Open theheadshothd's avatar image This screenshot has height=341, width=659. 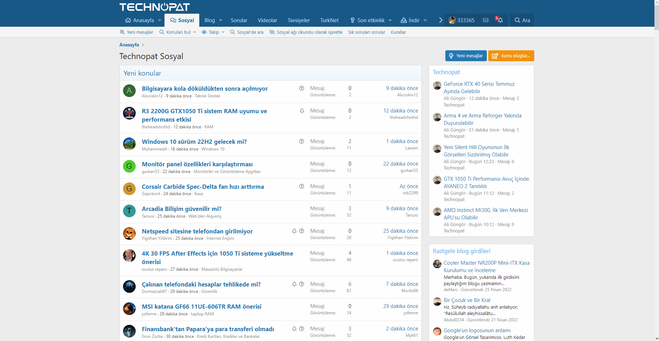(129, 113)
